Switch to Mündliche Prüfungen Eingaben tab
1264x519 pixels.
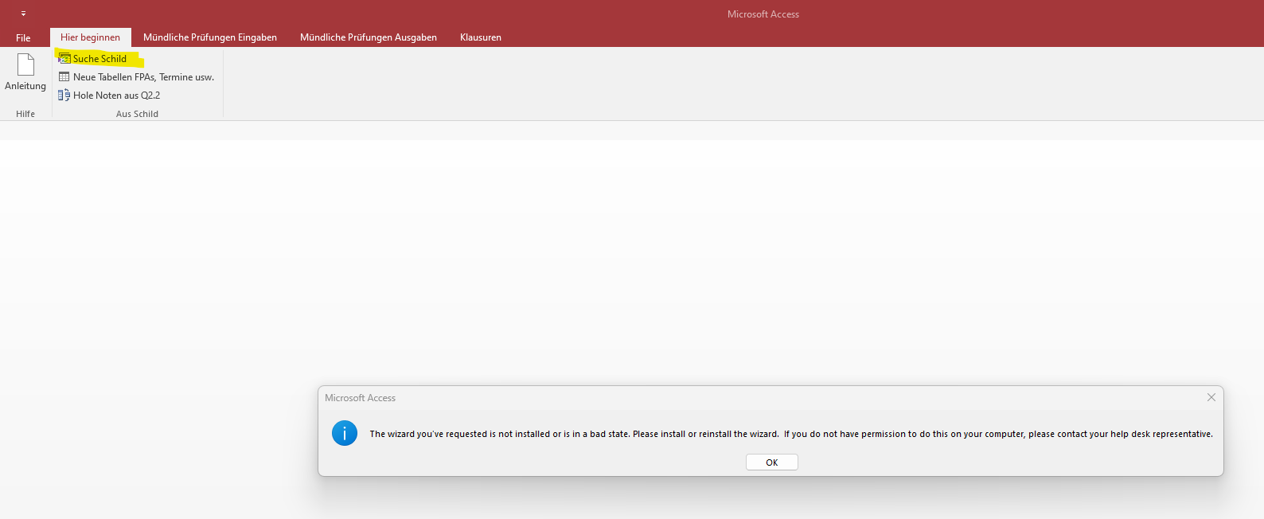click(x=210, y=37)
